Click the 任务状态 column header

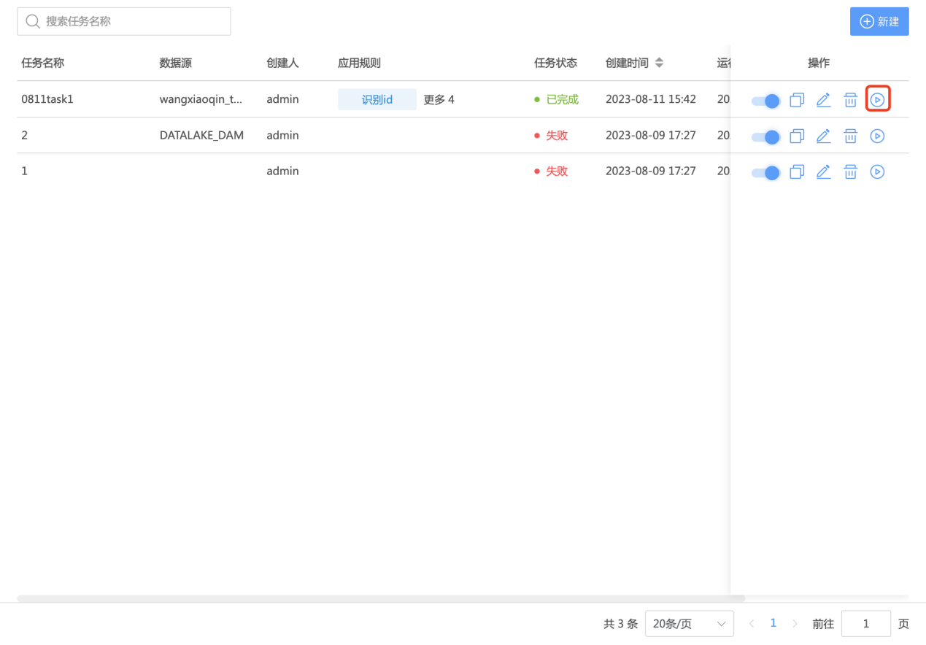556,63
